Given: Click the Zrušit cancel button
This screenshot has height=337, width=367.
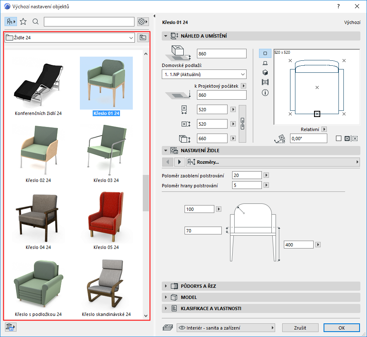Looking at the screenshot, I should pyautogui.click(x=300, y=328).
